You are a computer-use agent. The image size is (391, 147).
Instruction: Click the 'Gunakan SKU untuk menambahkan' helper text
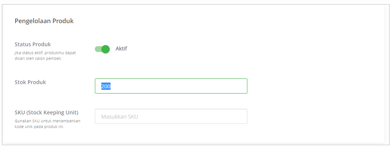pos(47,121)
